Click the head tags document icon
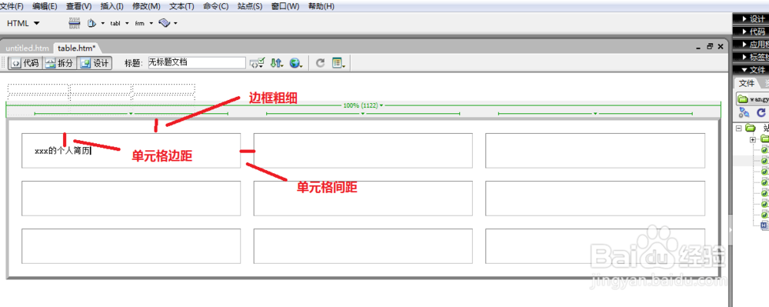 click(x=92, y=23)
